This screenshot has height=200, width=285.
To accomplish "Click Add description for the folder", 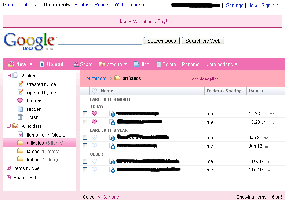I will (205, 79).
